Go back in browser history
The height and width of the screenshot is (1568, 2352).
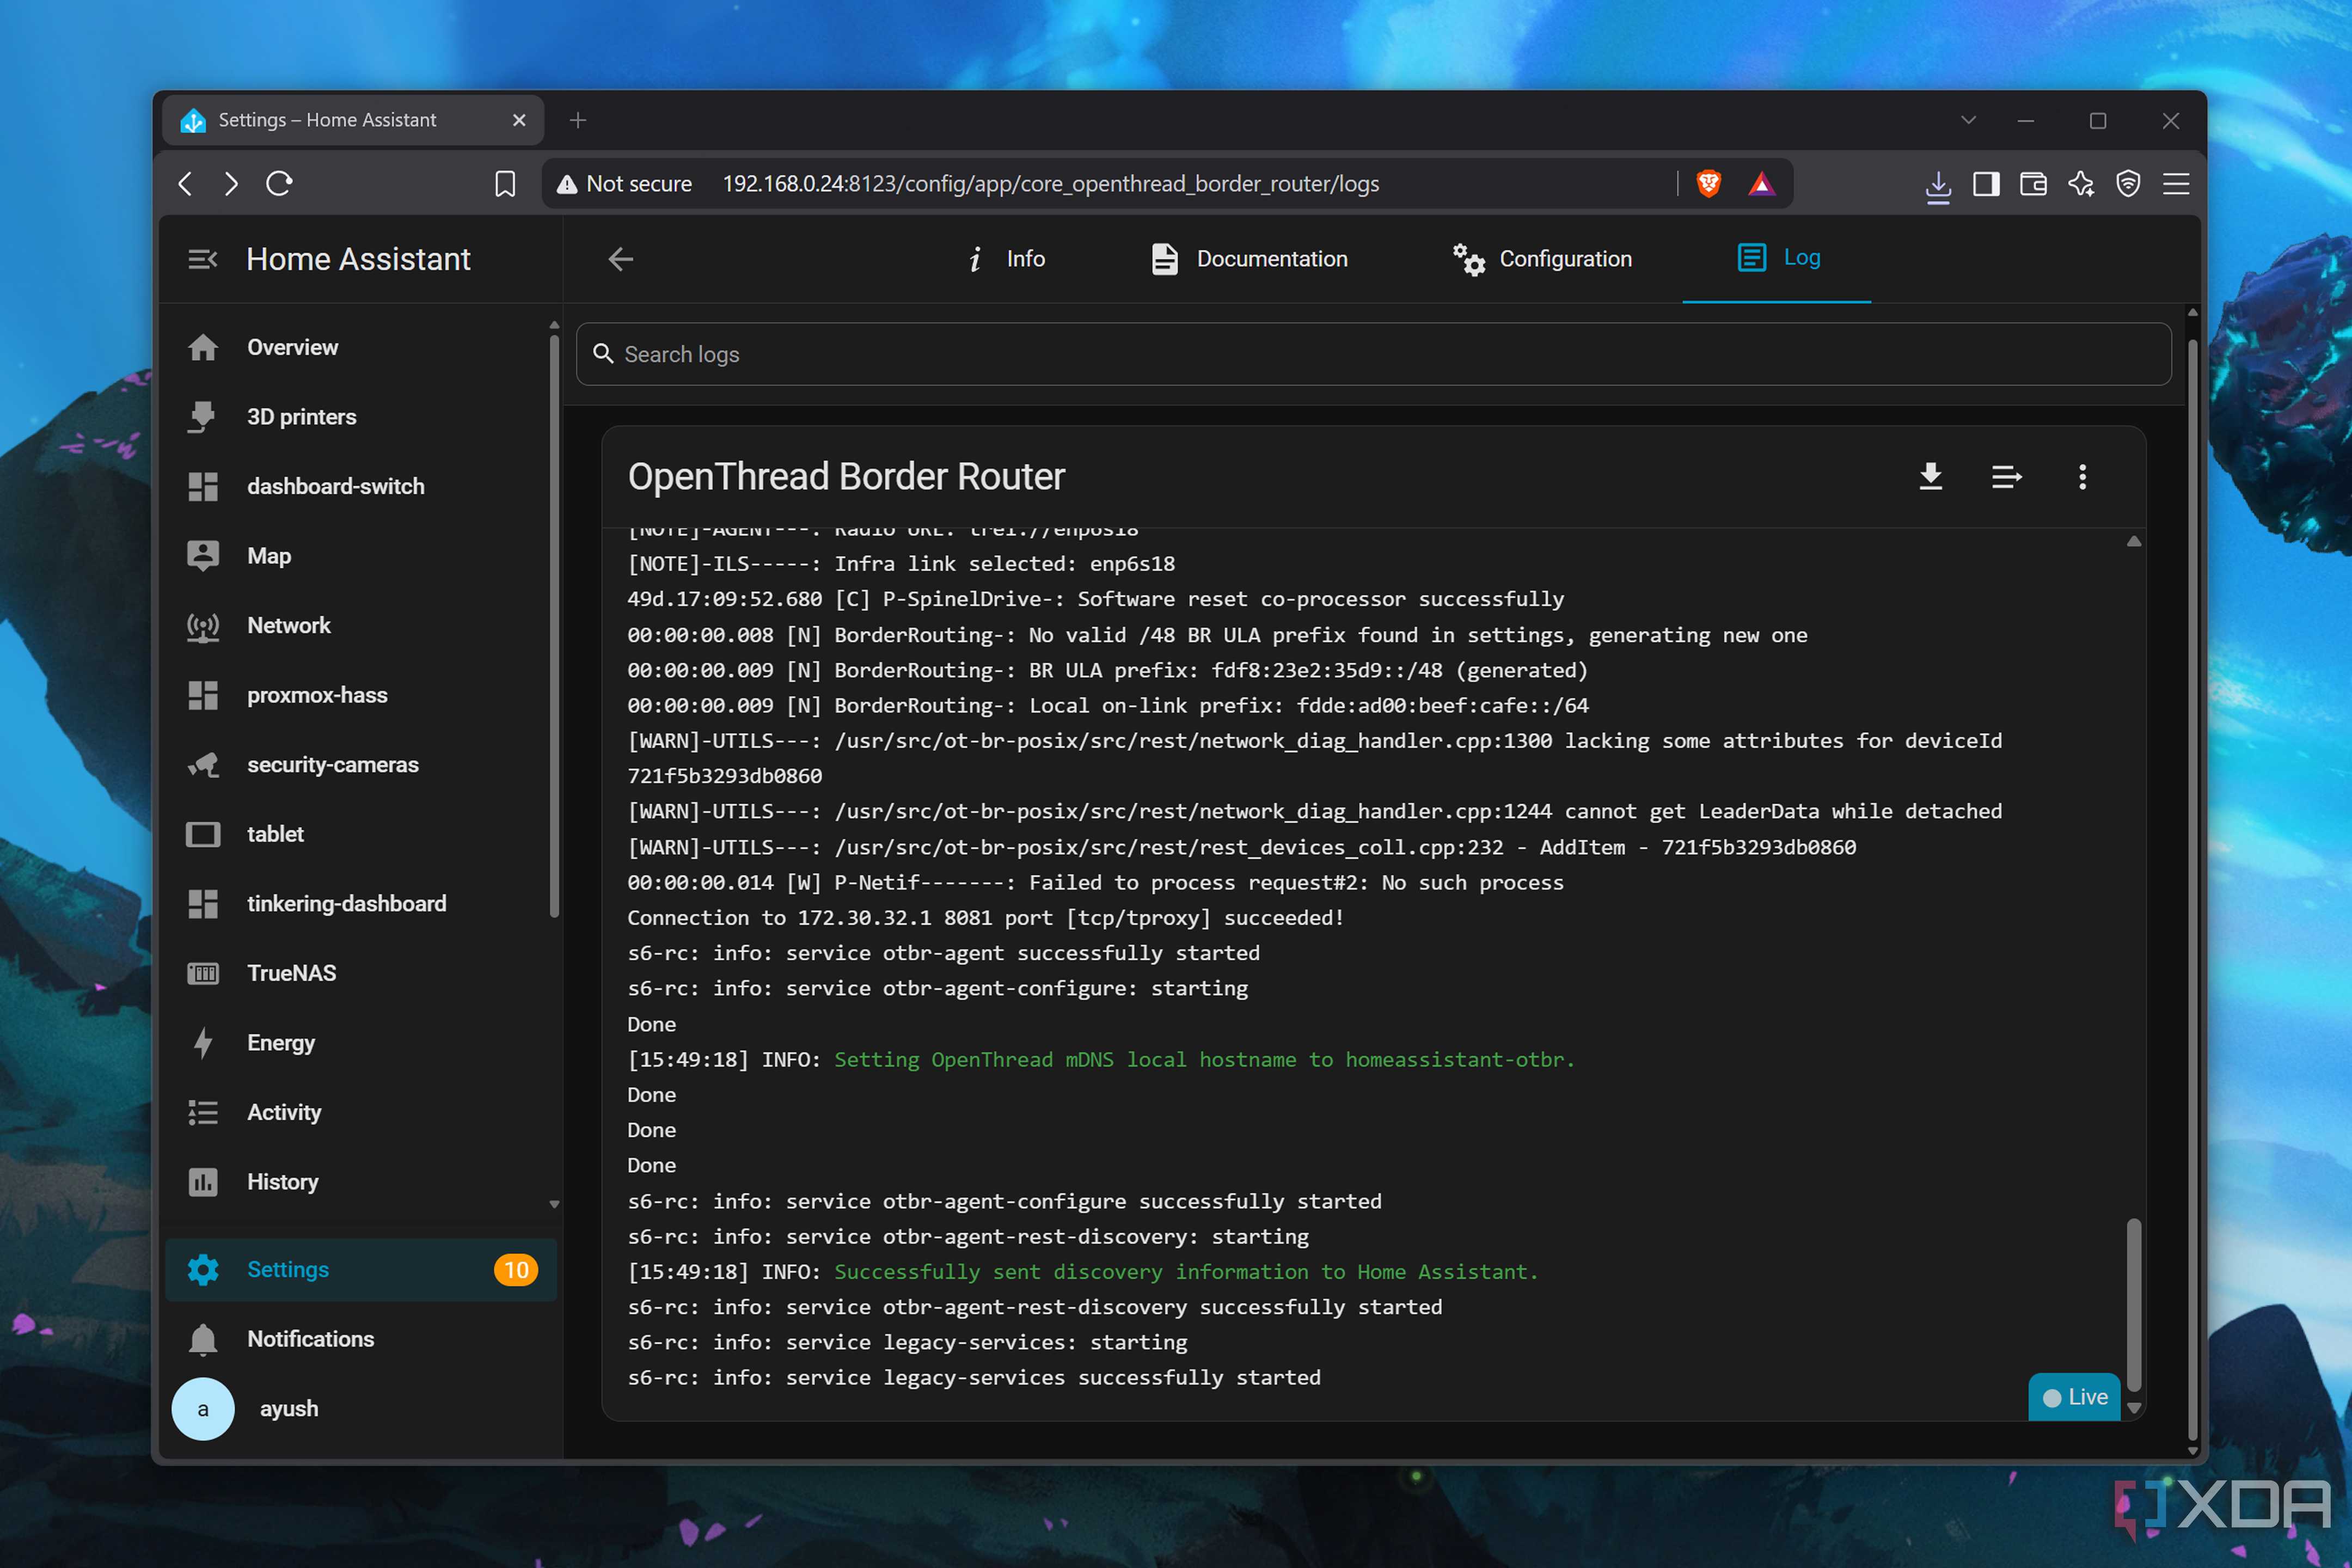pyautogui.click(x=185, y=184)
